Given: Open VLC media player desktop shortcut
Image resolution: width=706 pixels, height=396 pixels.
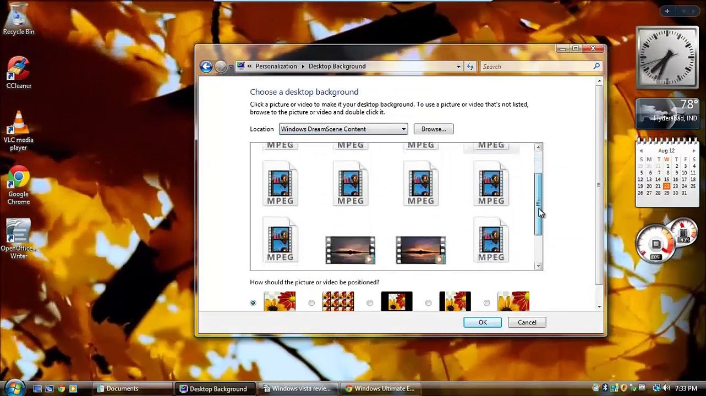Looking at the screenshot, I should (x=19, y=131).
